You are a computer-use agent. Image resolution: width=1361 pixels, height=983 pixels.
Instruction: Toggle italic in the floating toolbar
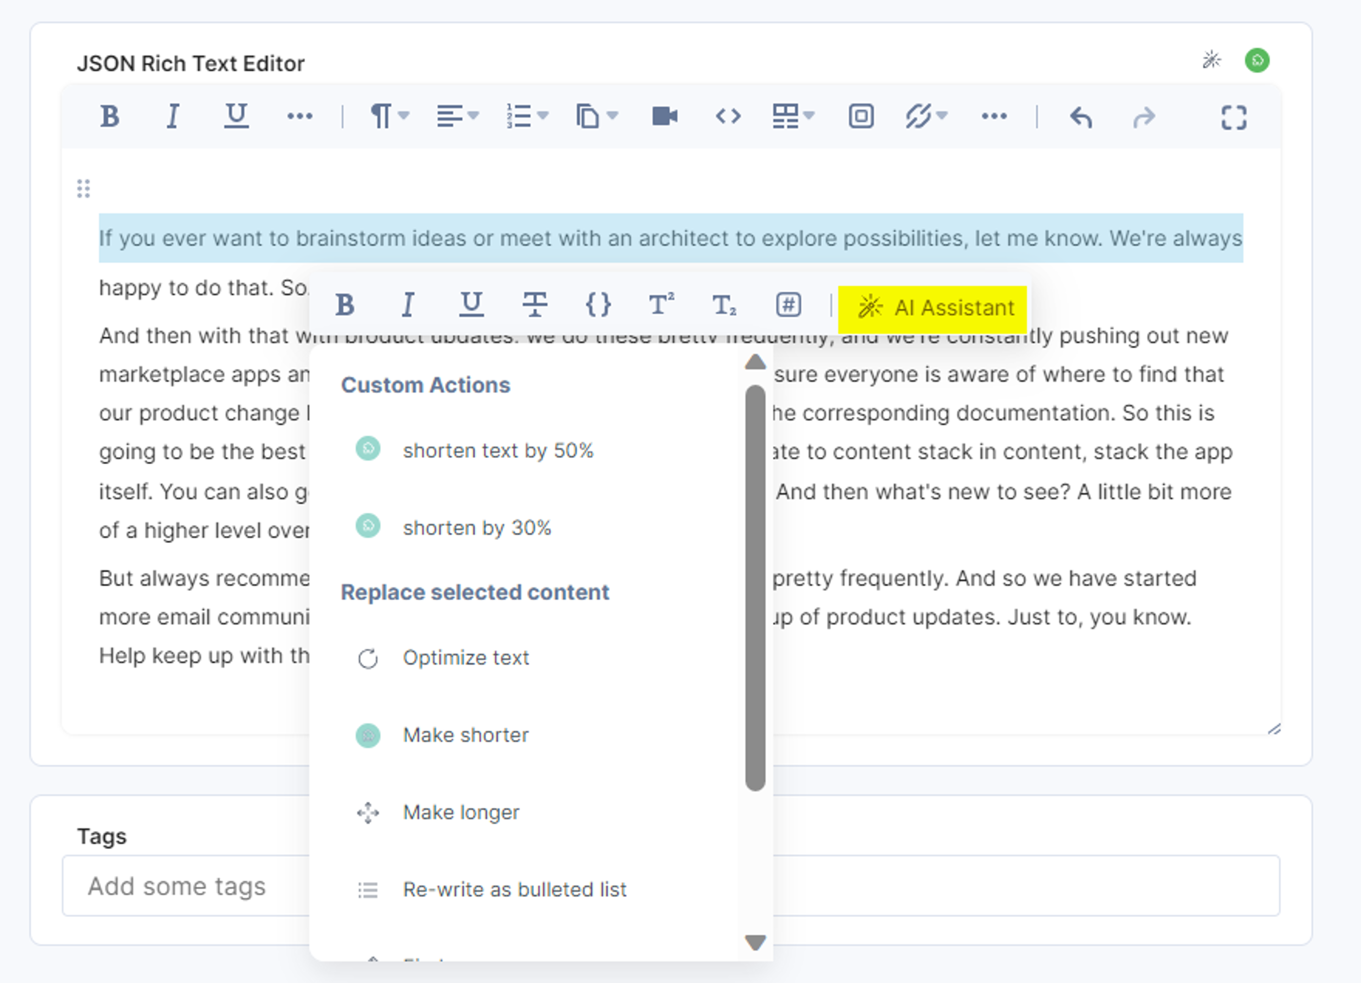[x=408, y=304]
